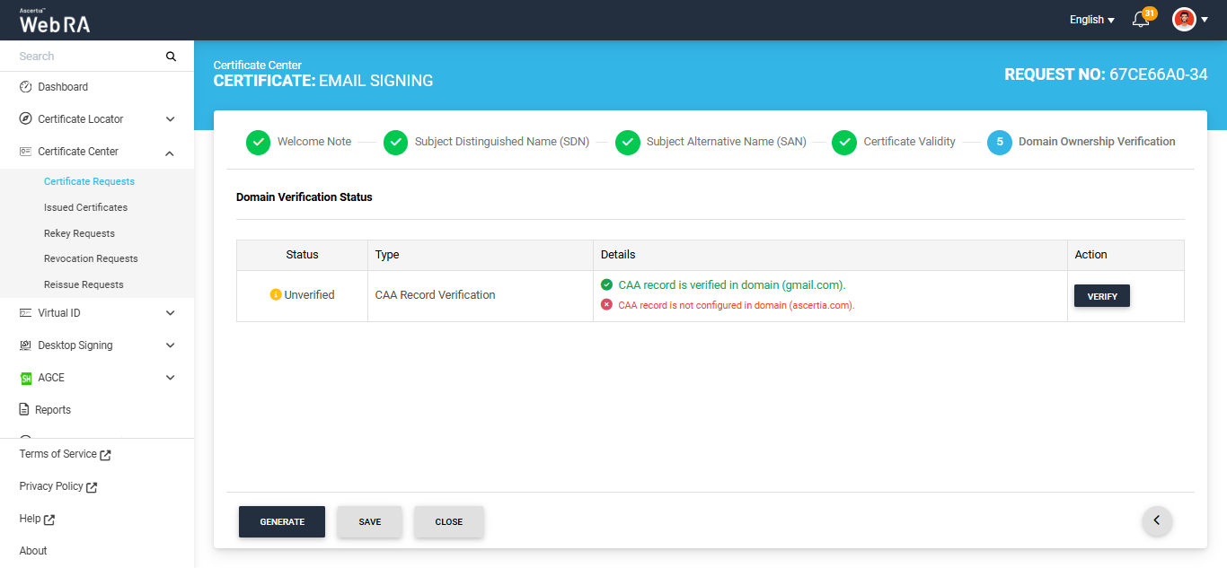The width and height of the screenshot is (1227, 568).
Task: Open Issued Certificates in sidebar
Action: 85,207
